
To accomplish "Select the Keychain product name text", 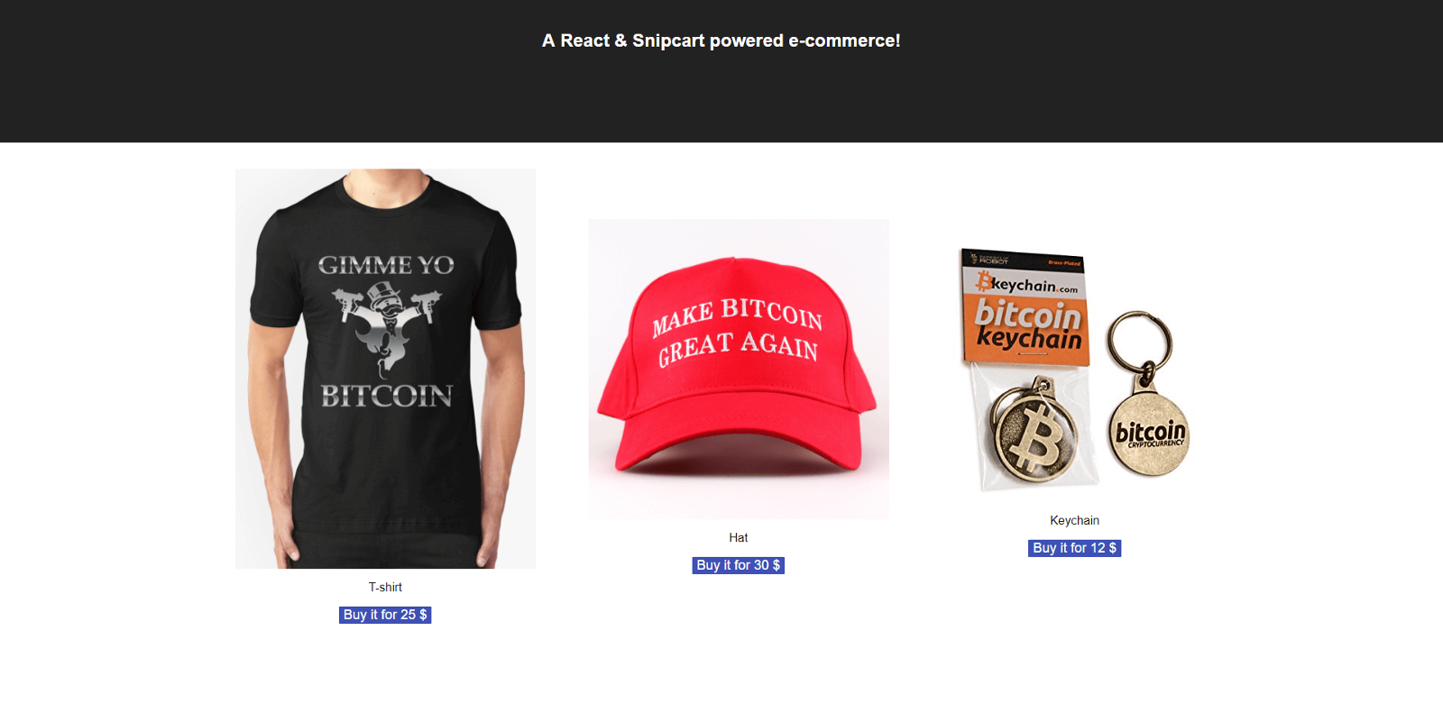I will click(1074, 520).
